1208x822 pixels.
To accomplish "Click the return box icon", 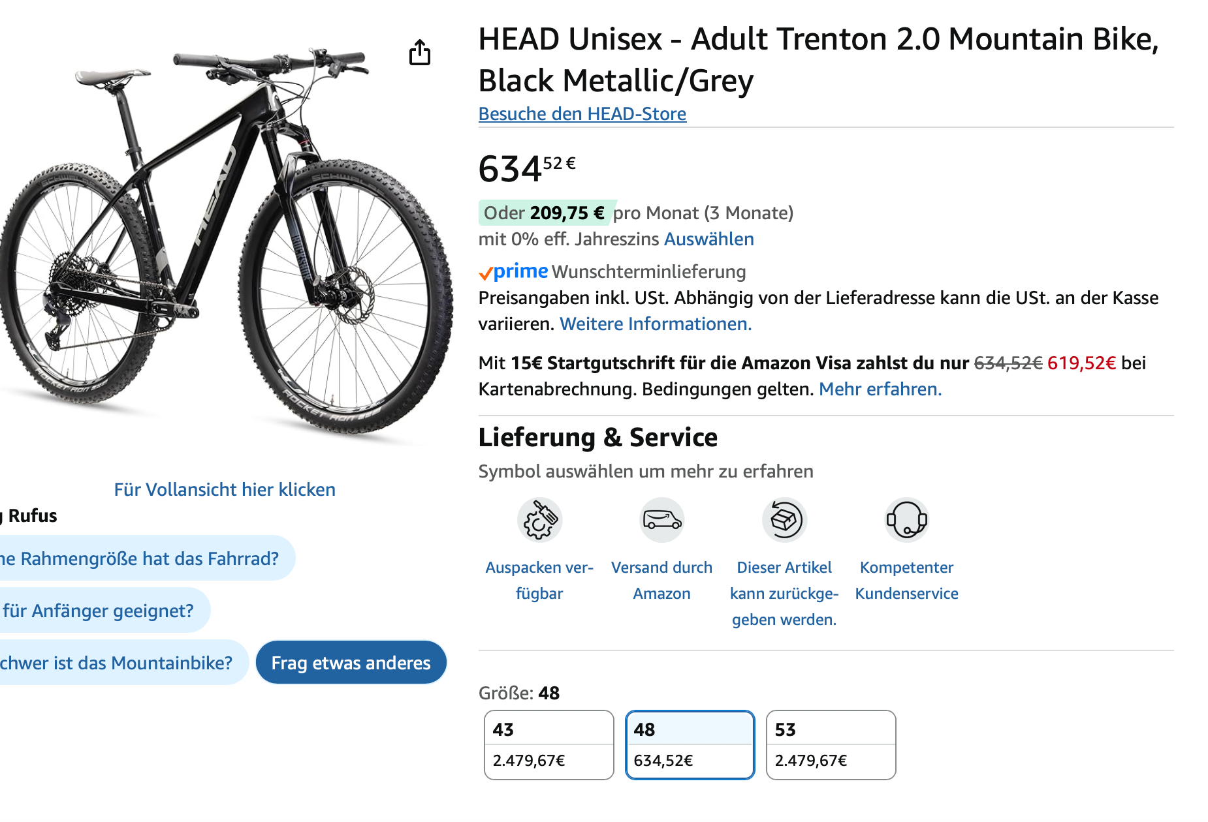I will point(784,520).
